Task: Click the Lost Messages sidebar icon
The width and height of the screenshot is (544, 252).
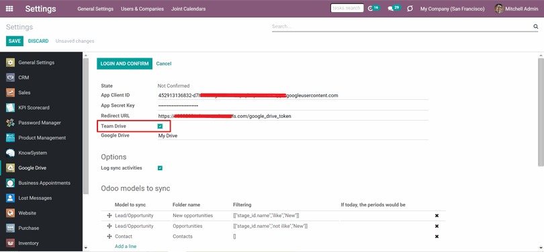Action: click(x=10, y=198)
